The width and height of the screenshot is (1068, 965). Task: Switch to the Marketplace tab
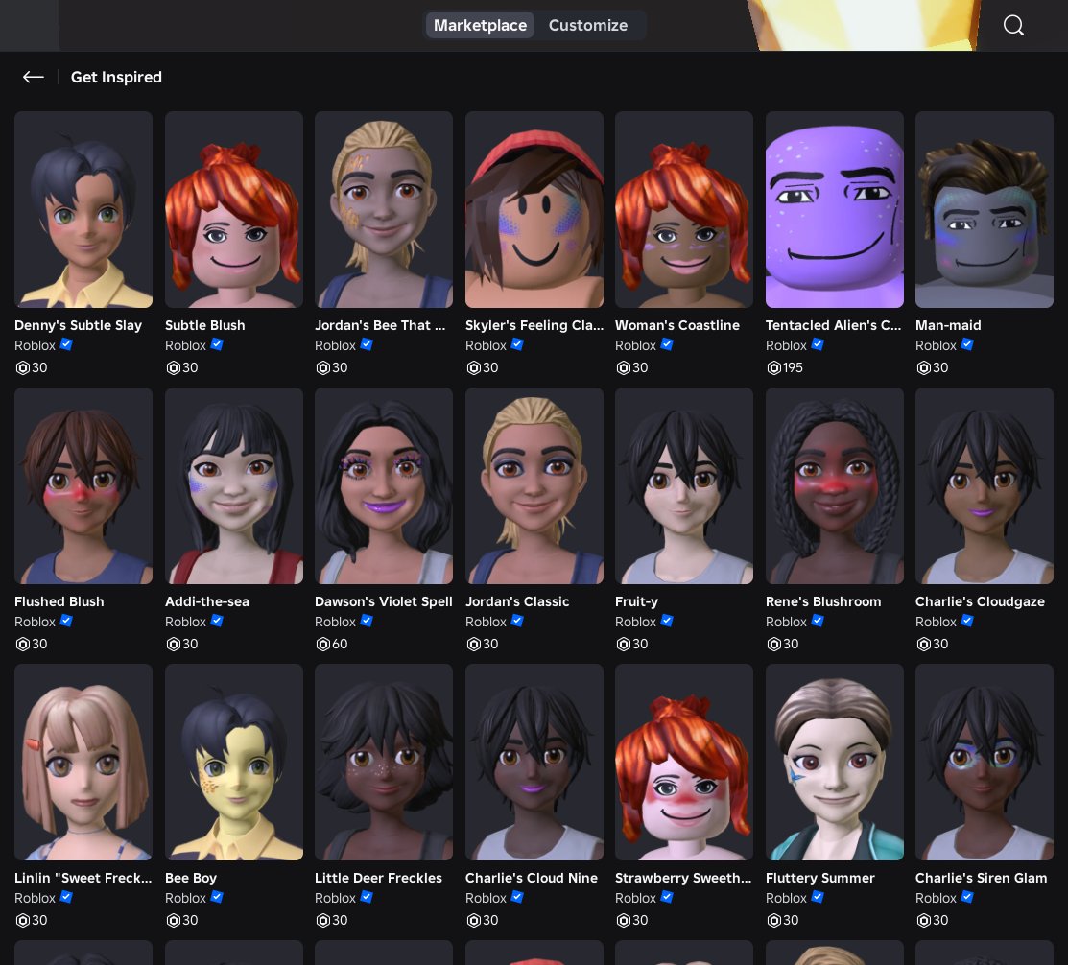tap(480, 25)
